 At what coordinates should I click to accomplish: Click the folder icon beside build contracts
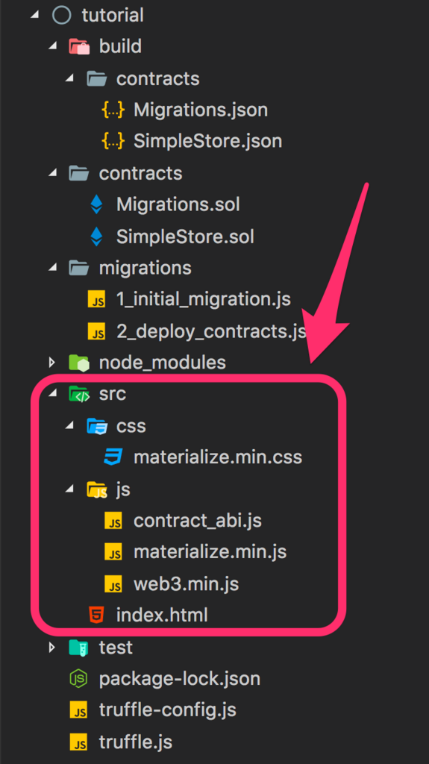[96, 78]
